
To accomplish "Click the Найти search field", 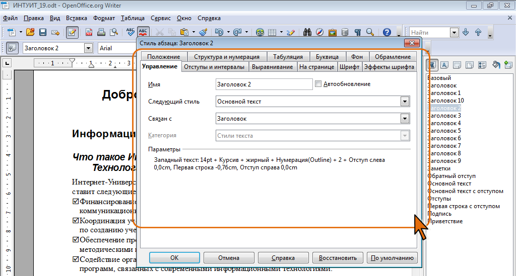I will tap(430, 33).
